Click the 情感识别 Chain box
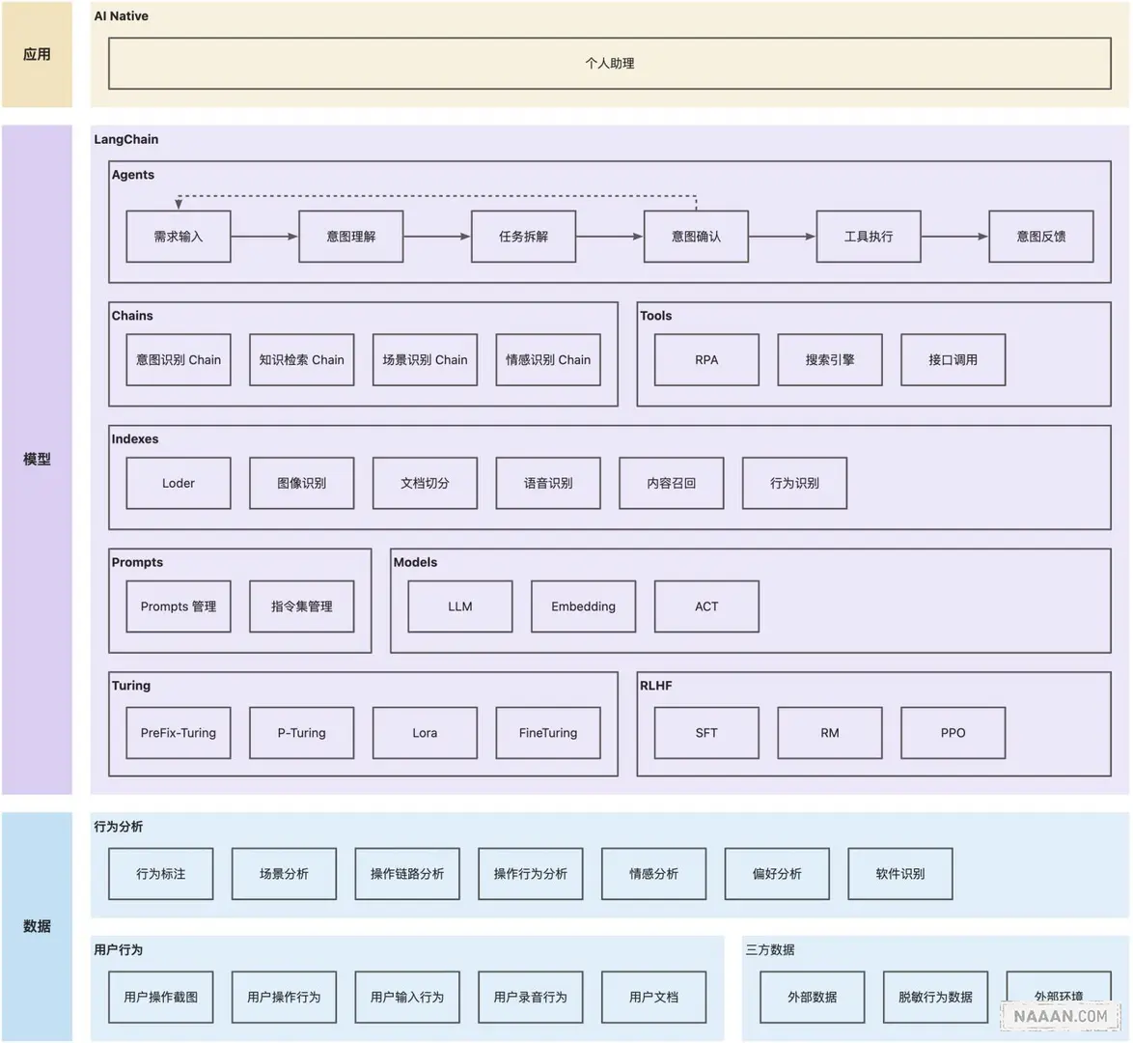The width and height of the screenshot is (1133, 1043). (x=547, y=360)
